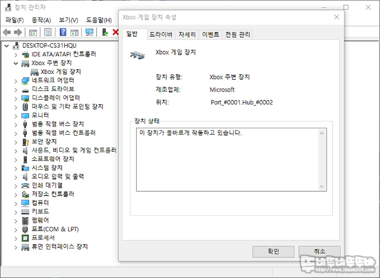This screenshot has width=380, height=278.
Task: Click the Xbox 게임 장치 tree icon
Action: coord(35,72)
